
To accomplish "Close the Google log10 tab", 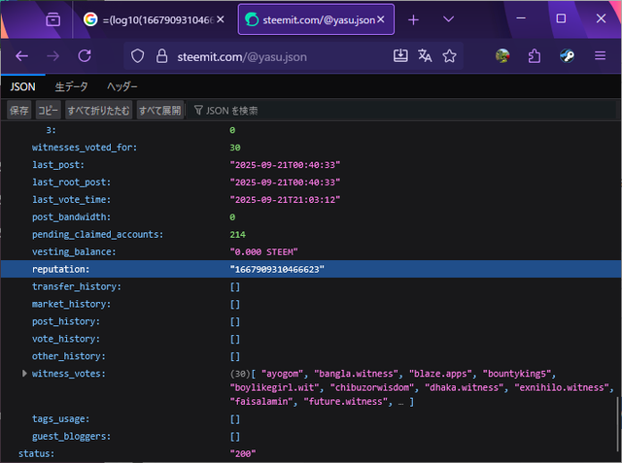I will coord(221,19).
